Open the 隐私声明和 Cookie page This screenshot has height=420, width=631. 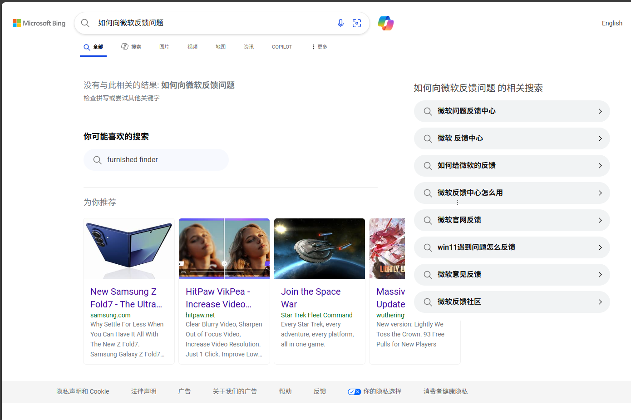82,391
